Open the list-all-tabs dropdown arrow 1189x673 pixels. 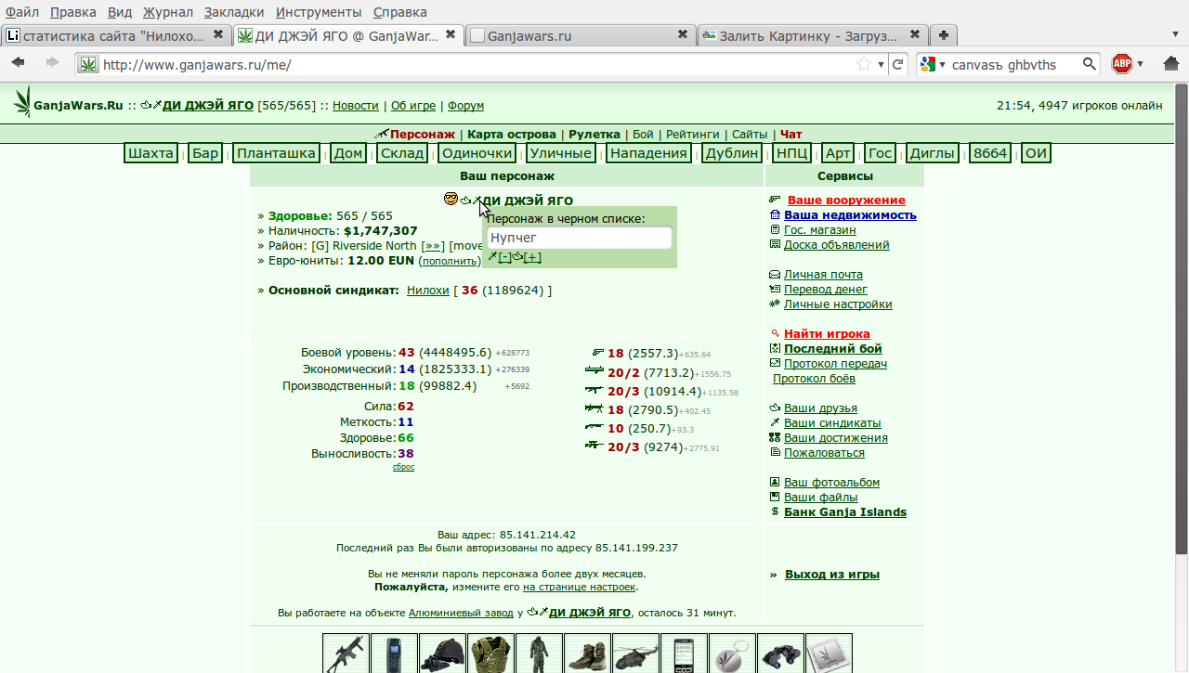[x=1175, y=35]
